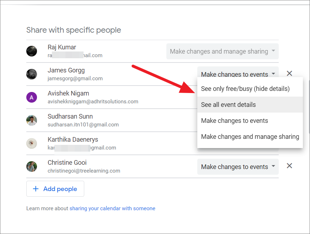
Task: Click James Gorgg's profile avatar
Action: [x=32, y=74]
